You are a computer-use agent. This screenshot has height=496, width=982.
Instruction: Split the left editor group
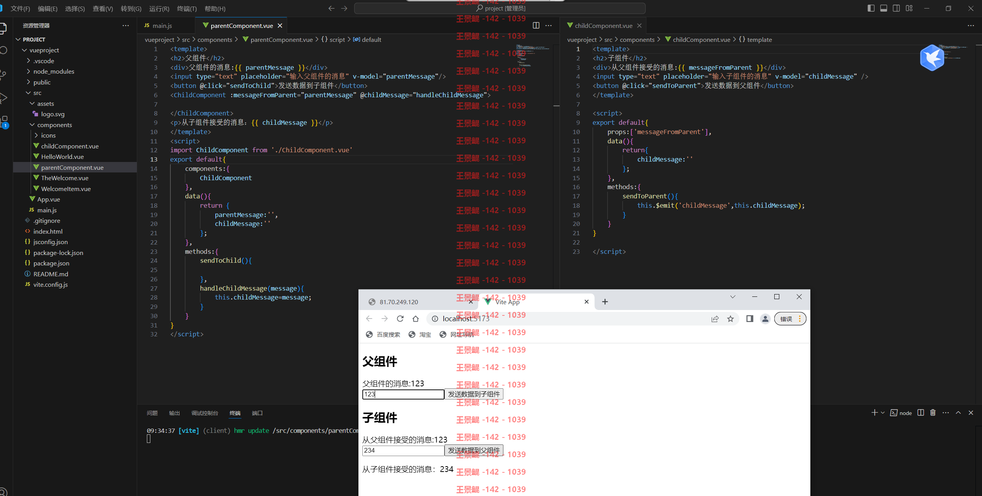536,26
